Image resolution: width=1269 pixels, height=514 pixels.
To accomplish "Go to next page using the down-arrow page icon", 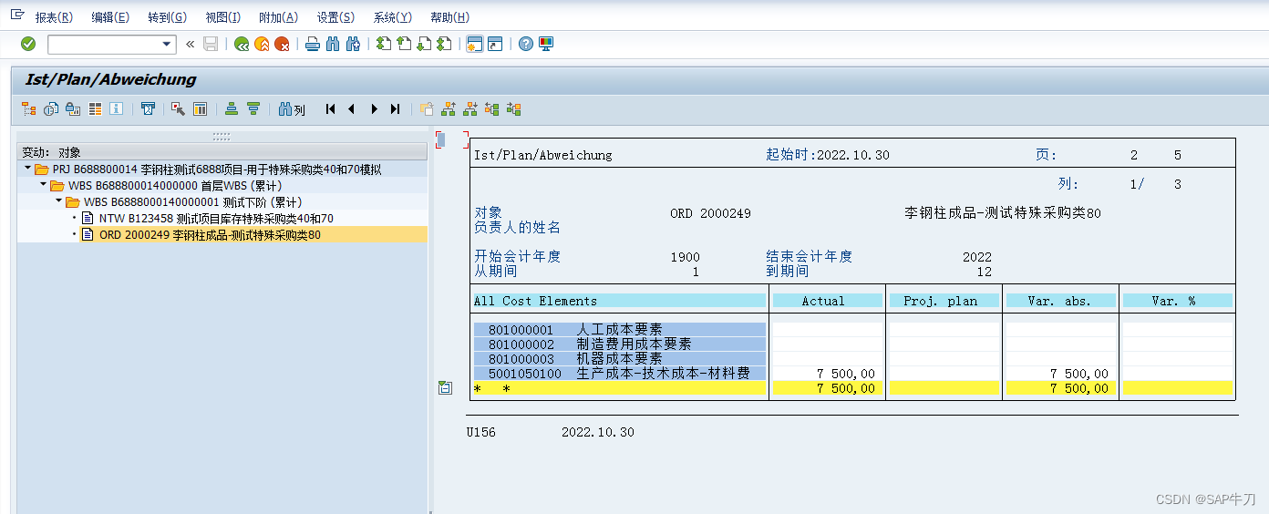I will [x=424, y=44].
